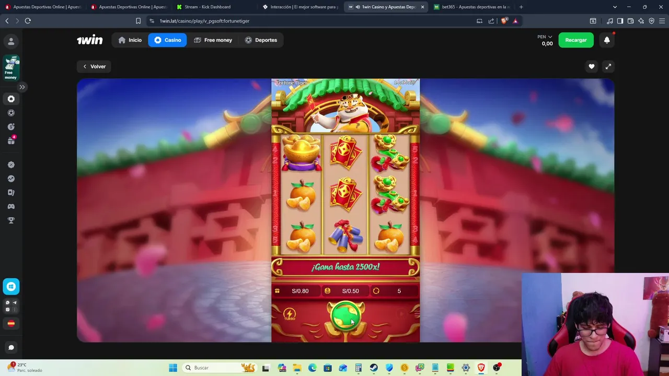Expand the left sidebar with double chevron
This screenshot has height=376, width=669.
click(x=22, y=87)
